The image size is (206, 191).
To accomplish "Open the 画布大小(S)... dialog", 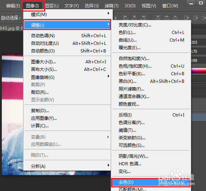I will (x=68, y=69).
